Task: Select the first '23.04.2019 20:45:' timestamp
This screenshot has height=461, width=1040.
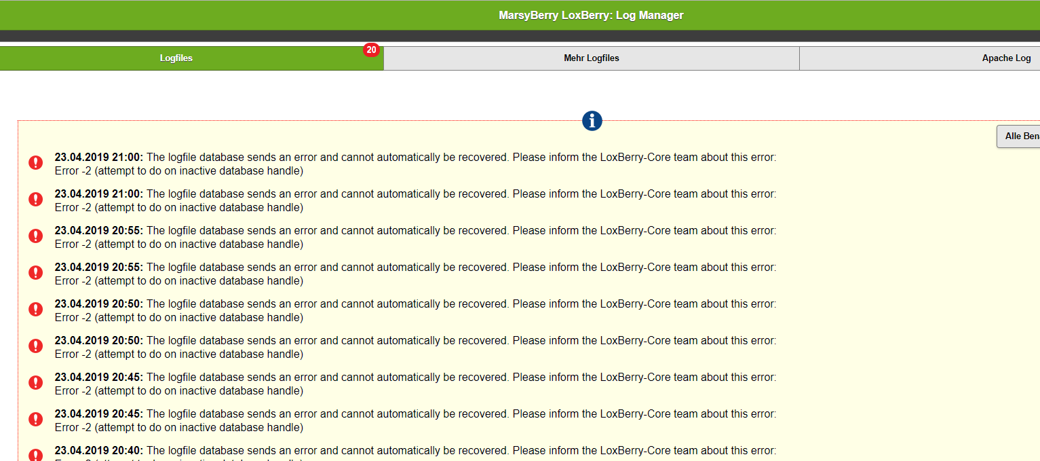Action: pyautogui.click(x=99, y=377)
